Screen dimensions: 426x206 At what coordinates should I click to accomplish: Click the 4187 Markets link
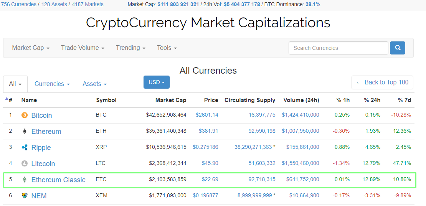88,4
